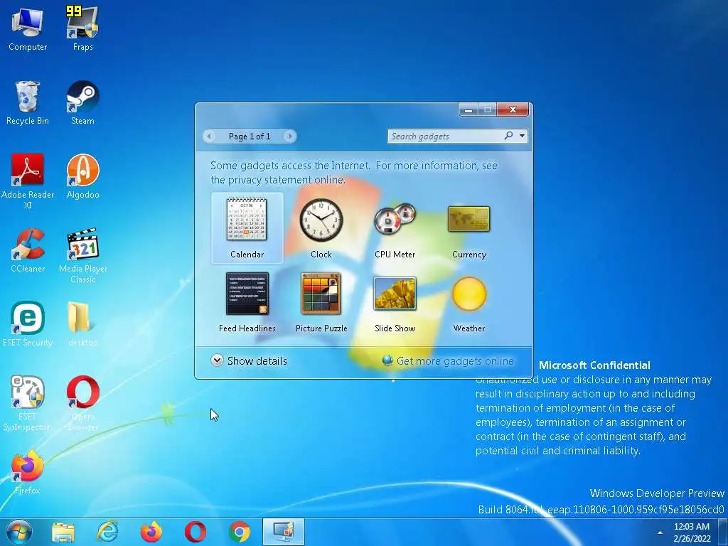
Task: Launch Internet Explorer from the taskbar
Action: point(107,532)
